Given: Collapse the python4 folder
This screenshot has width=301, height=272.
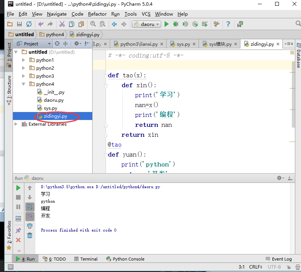Looking at the screenshot, I should click(x=23, y=84).
